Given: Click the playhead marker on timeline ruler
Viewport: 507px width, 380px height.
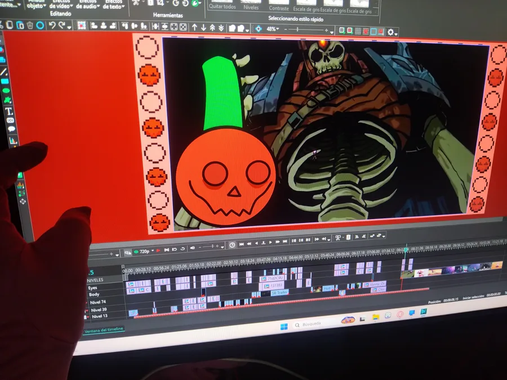Looking at the screenshot, I should tap(406, 249).
